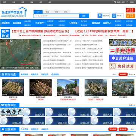The width and height of the screenshot is (136, 136).
Task: Open 二手房产 in main navigation
Action: (40, 23)
